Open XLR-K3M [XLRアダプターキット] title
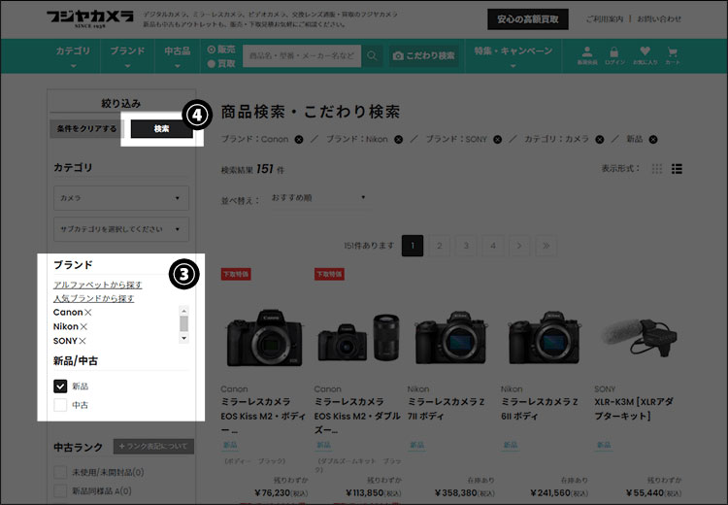 634,409
